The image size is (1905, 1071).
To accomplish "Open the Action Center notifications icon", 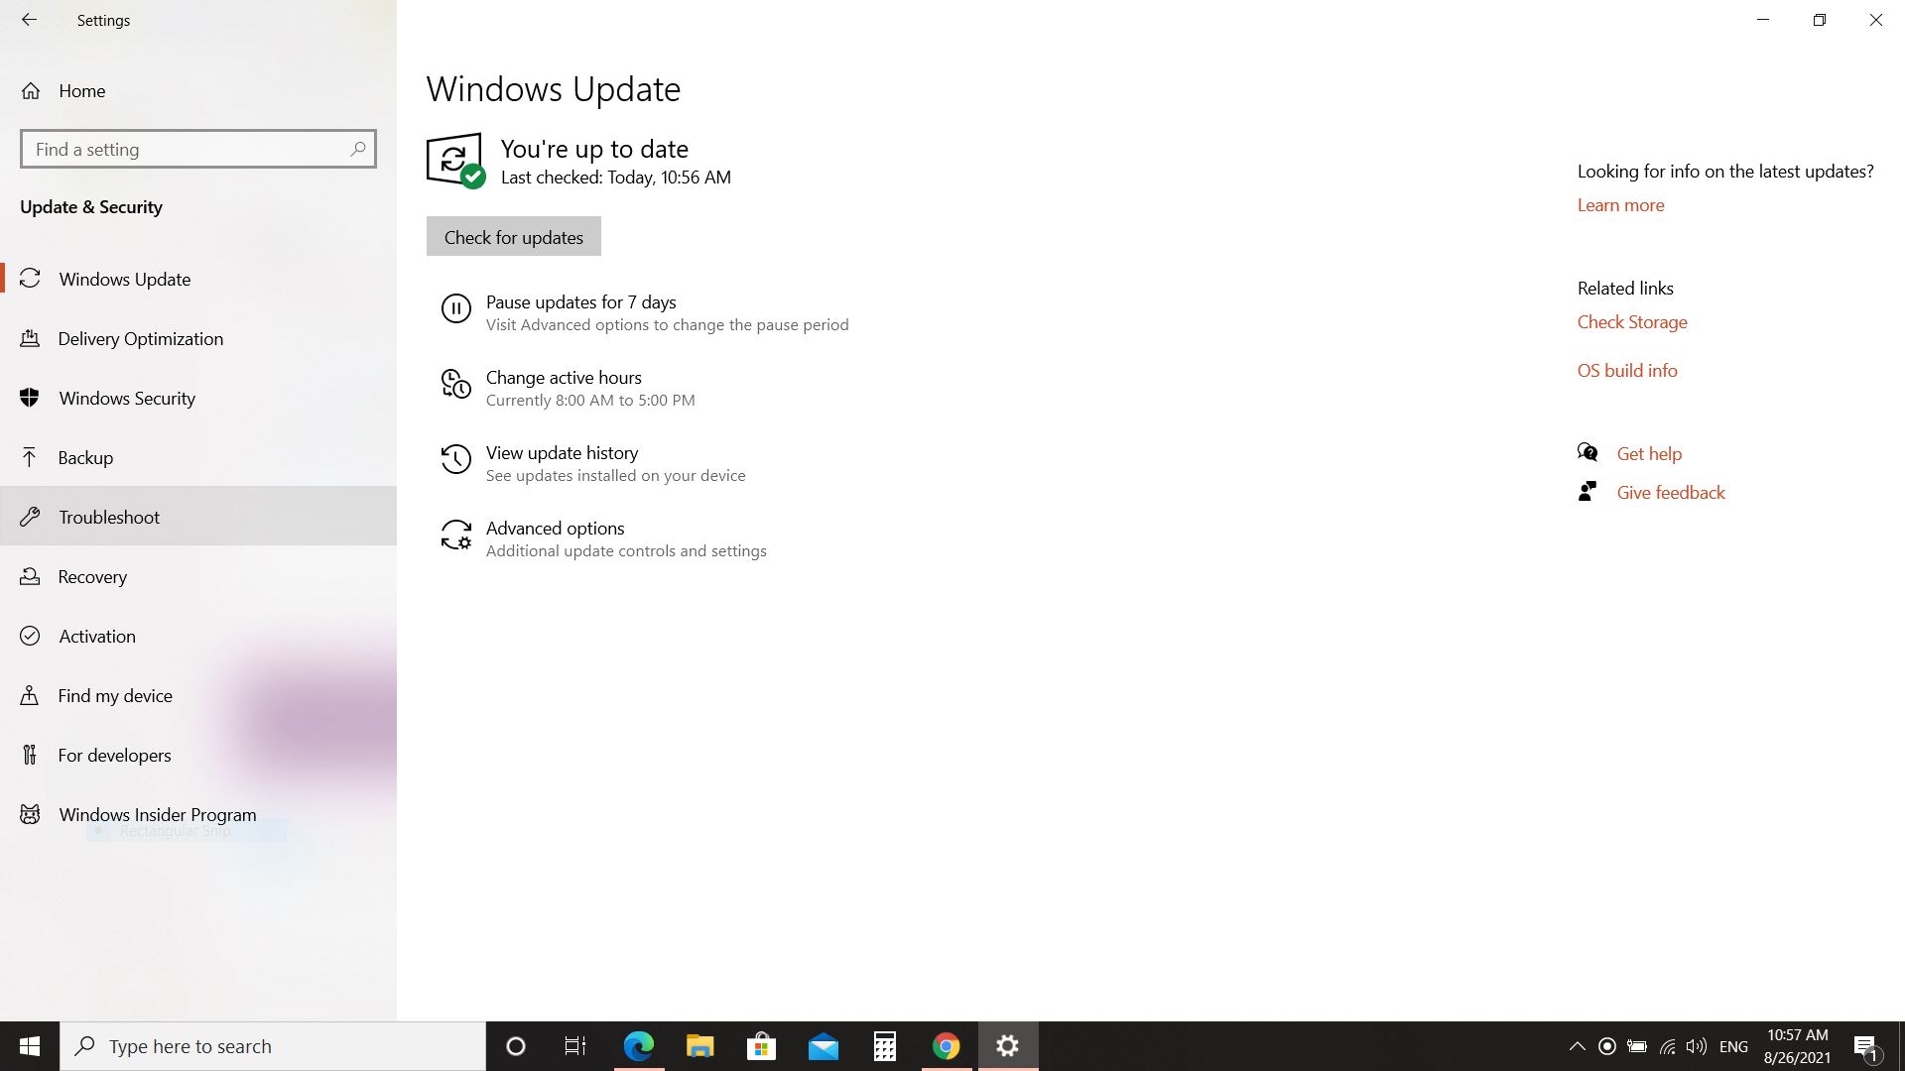I will 1865,1046.
